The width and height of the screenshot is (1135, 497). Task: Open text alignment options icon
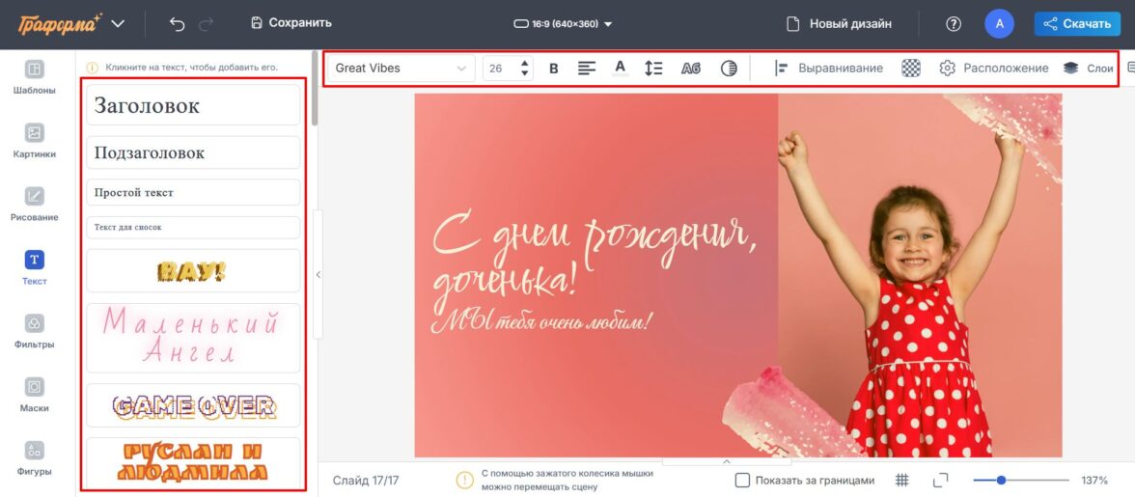[x=587, y=69]
